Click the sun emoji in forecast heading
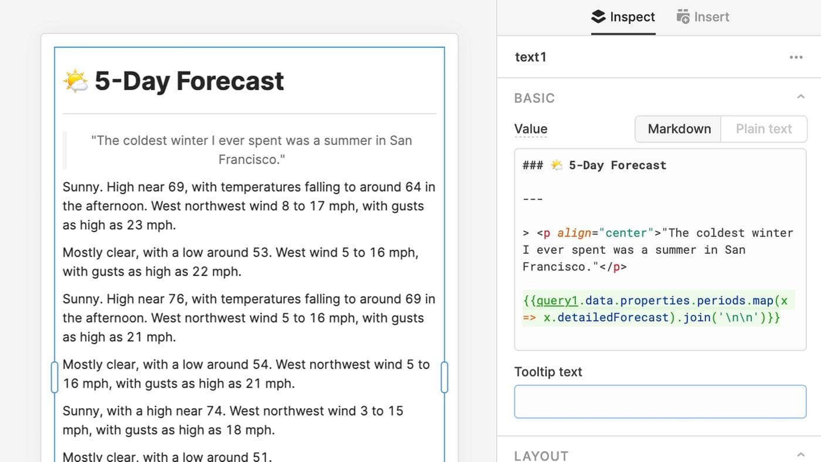 pyautogui.click(x=76, y=81)
